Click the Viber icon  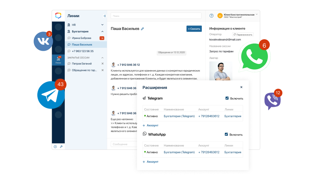click(x=272, y=101)
